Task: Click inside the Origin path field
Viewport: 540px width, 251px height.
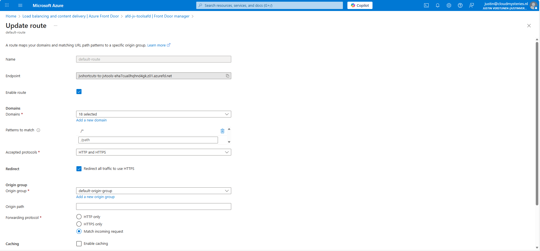Action: [x=153, y=206]
